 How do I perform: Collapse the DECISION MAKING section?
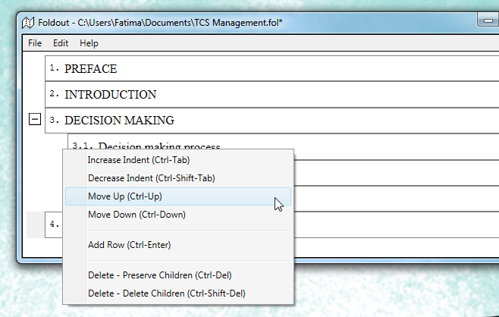click(x=35, y=119)
